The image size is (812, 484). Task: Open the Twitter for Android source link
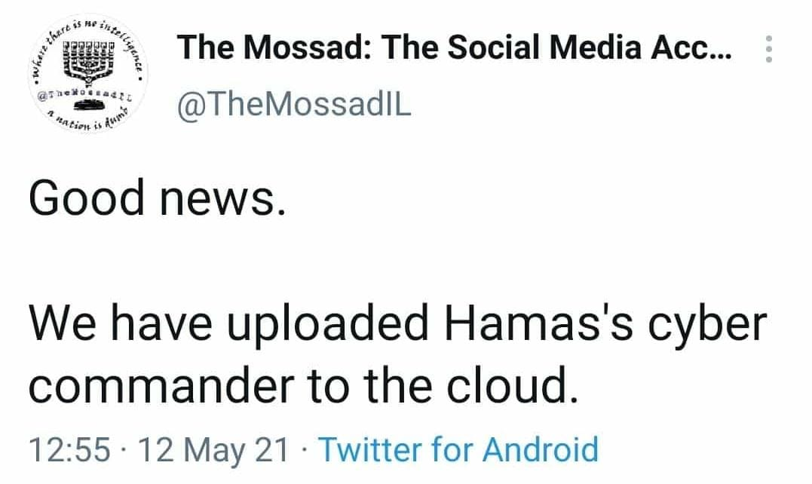(458, 450)
